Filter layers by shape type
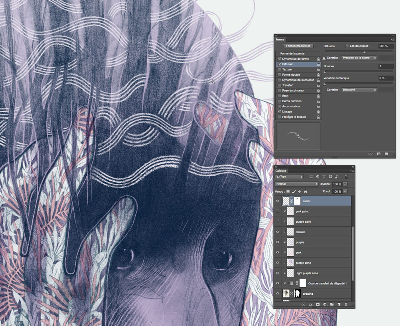The height and width of the screenshot is (326, 400). [330, 177]
